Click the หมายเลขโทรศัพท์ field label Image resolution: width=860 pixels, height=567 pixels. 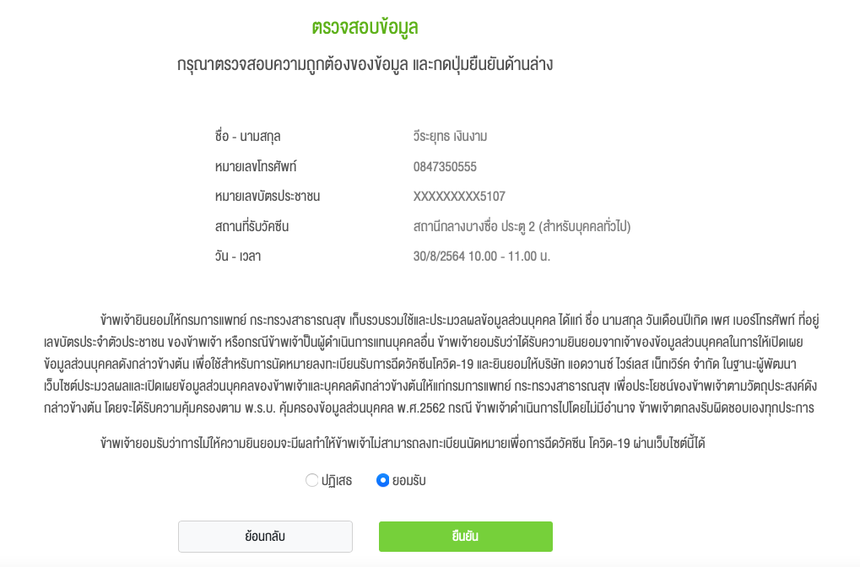256,166
